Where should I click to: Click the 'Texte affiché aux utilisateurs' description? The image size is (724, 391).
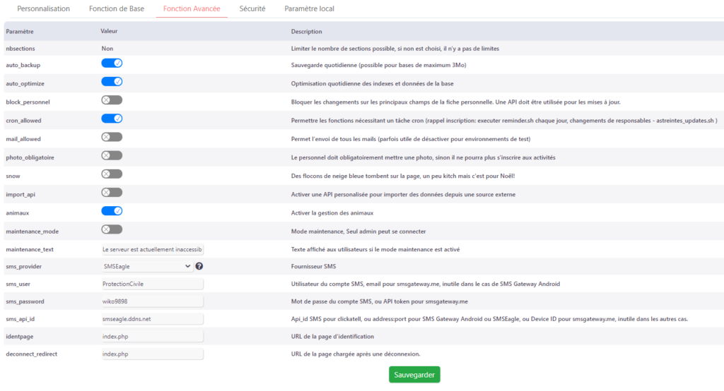click(375, 249)
